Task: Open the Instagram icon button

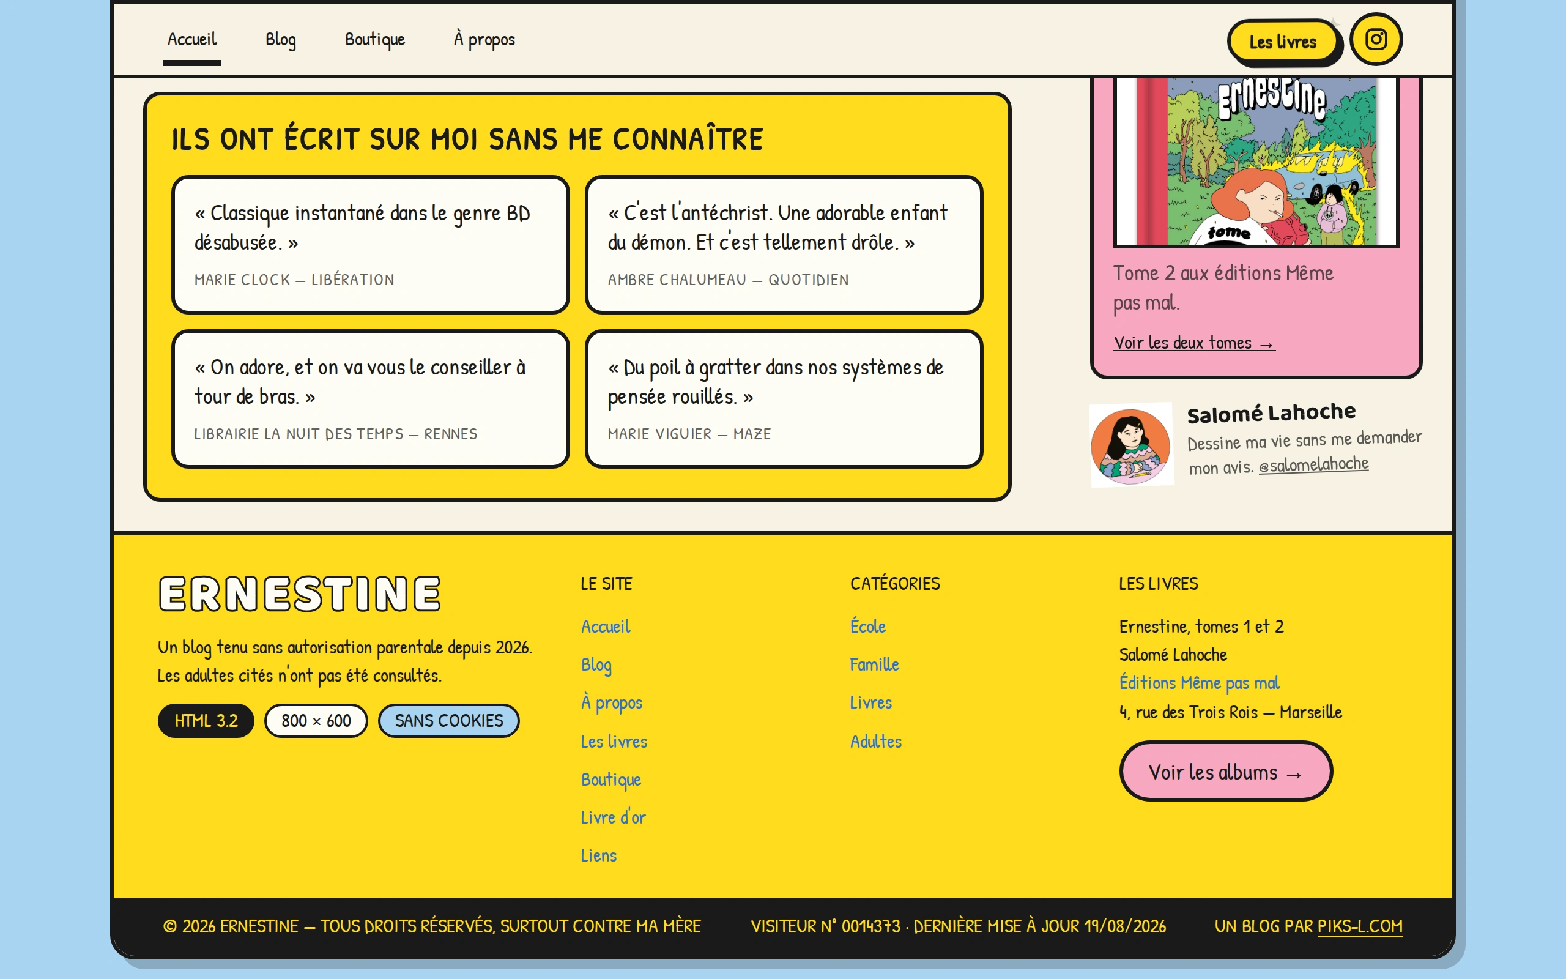Action: pos(1376,40)
